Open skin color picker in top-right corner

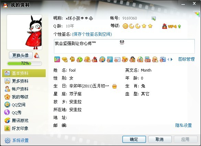click(x=197, y=14)
